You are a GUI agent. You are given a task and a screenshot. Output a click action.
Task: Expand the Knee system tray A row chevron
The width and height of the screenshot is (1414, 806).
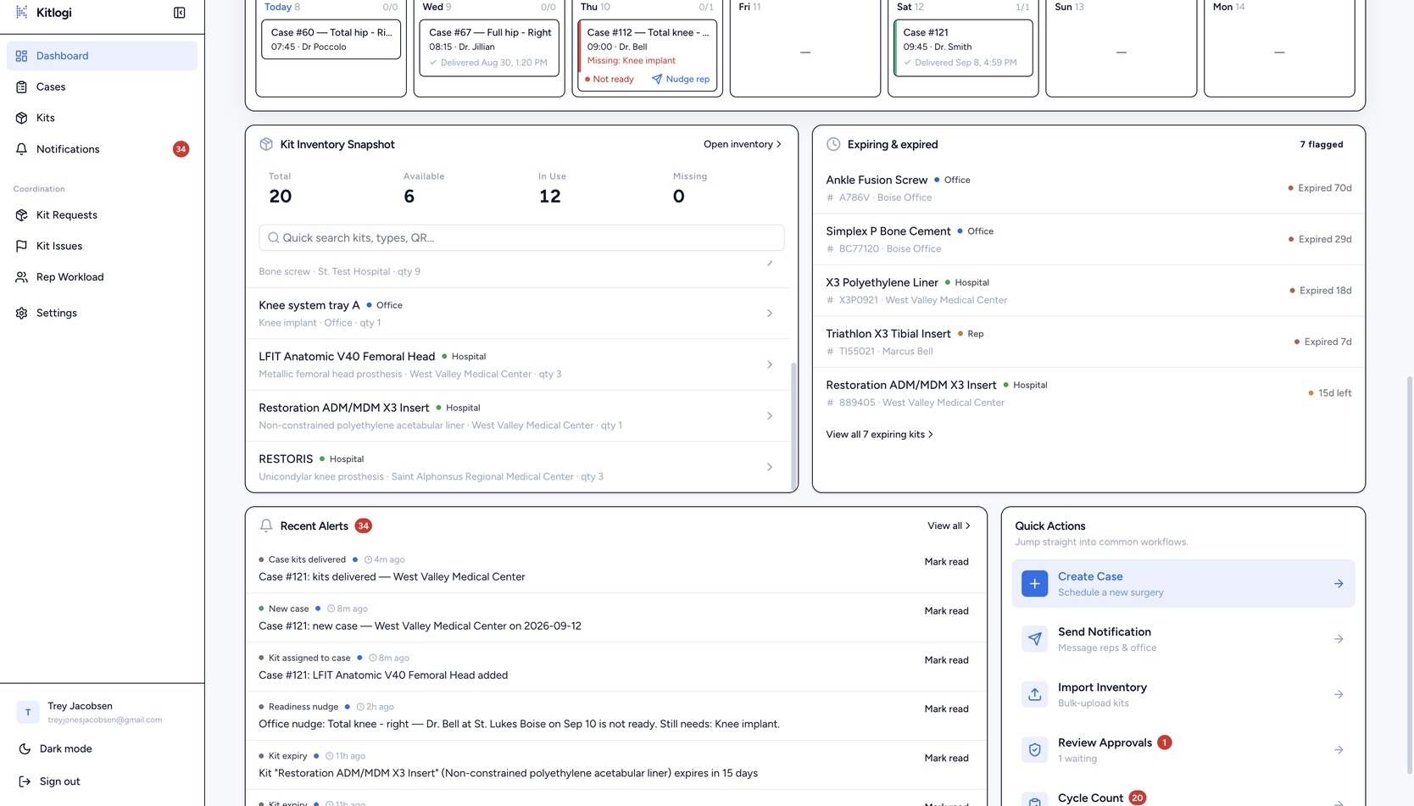click(x=770, y=314)
